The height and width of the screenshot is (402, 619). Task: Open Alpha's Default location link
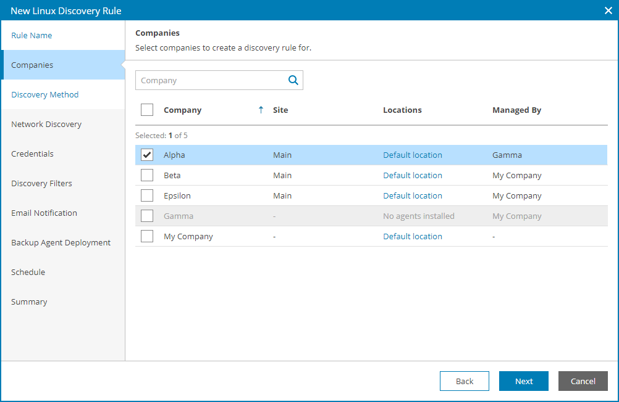(x=412, y=155)
